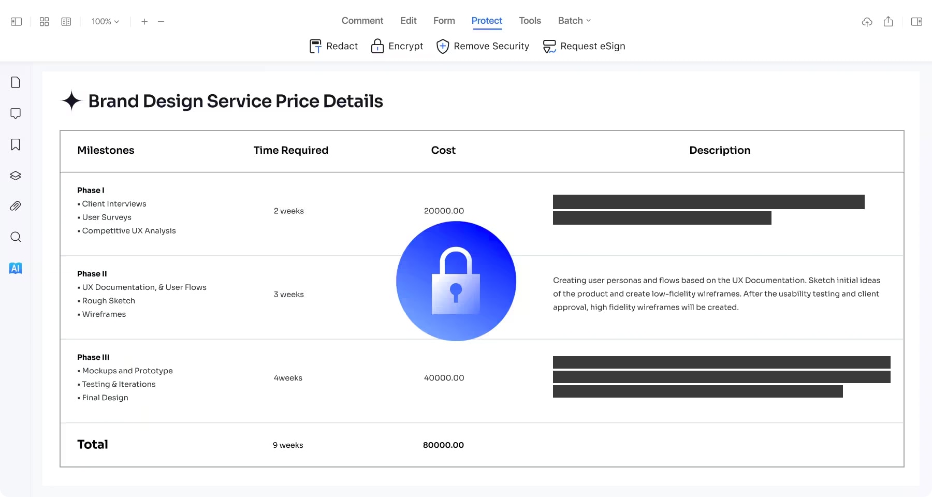This screenshot has width=932, height=497.
Task: Click the blue padlock graphic
Action: coord(456,281)
